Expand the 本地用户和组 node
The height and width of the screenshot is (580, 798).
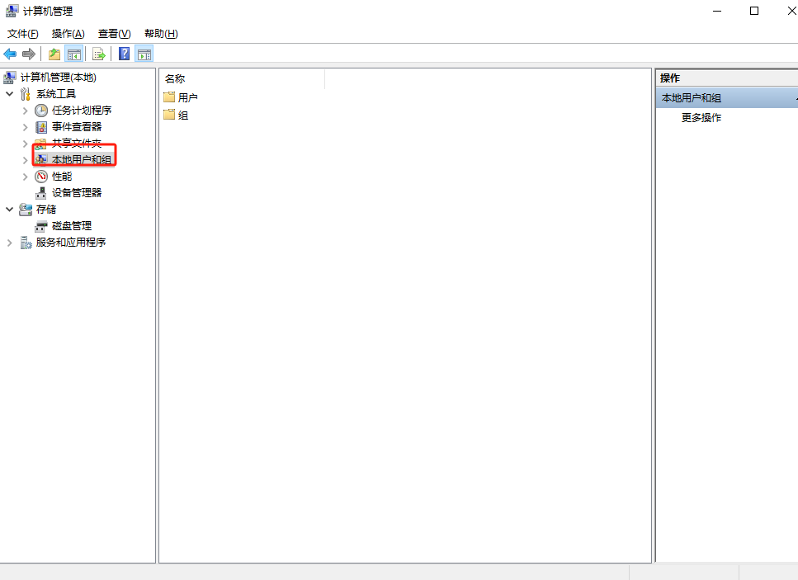tap(25, 160)
